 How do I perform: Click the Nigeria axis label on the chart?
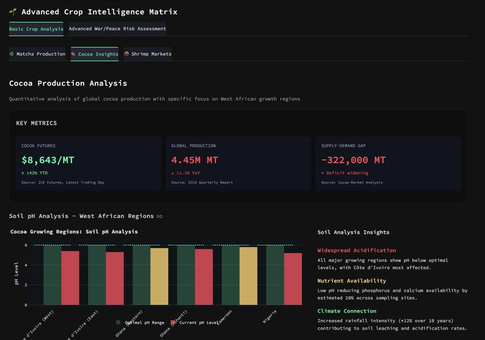click(270, 317)
